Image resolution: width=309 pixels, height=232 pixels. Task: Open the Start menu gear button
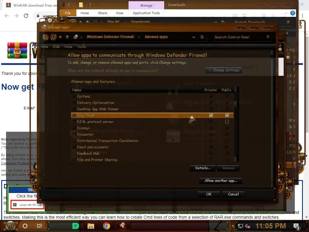tap(10, 226)
